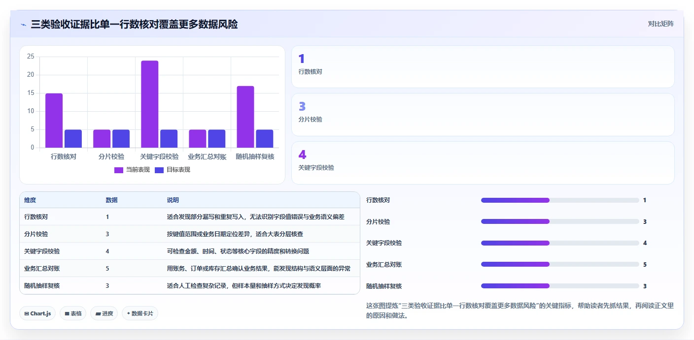Click the 说明 table column header
The image size is (694, 340).
coord(173,200)
